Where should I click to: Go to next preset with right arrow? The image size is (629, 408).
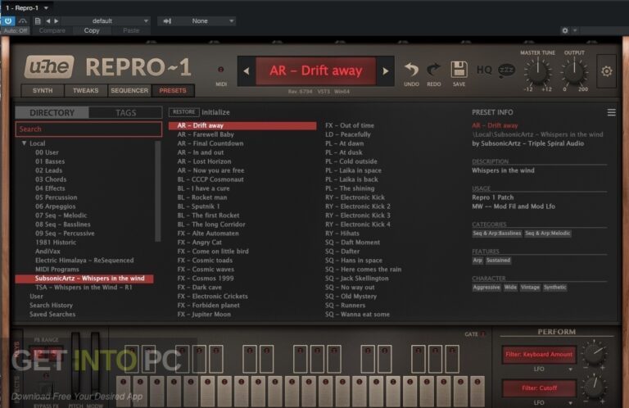pos(386,71)
